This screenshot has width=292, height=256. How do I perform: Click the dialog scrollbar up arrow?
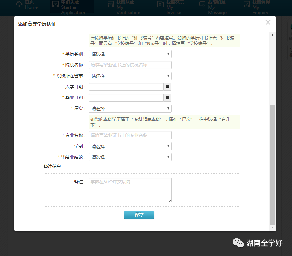point(272,35)
